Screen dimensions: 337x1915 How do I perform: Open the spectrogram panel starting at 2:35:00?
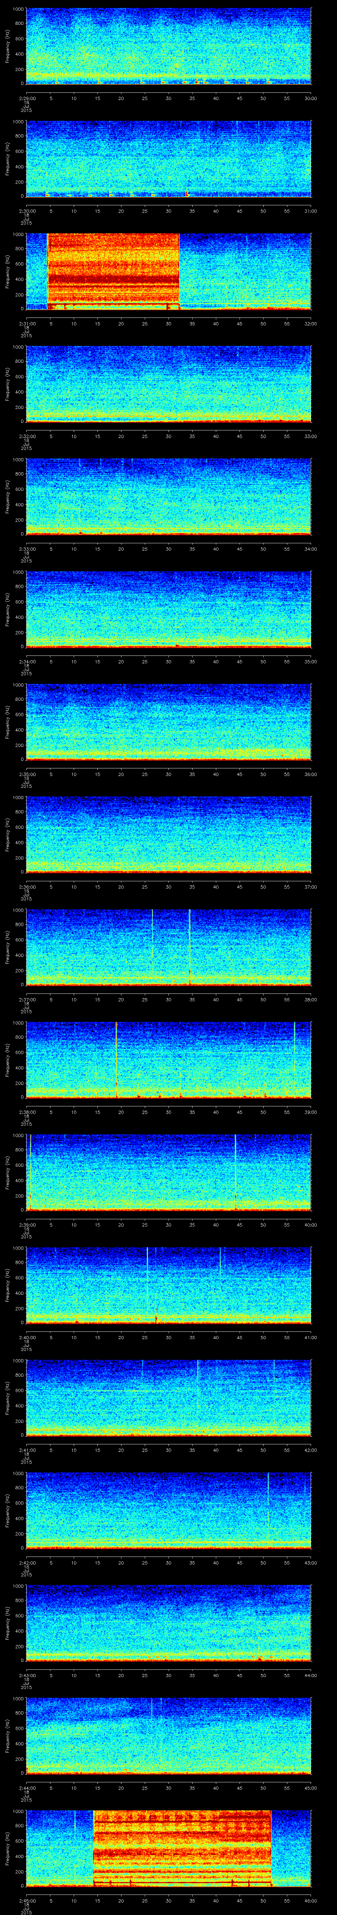coord(168,722)
